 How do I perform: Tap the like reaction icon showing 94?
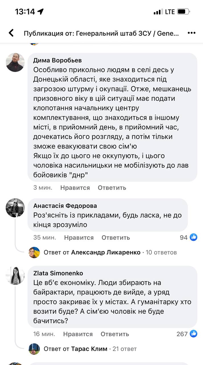pos(194,237)
